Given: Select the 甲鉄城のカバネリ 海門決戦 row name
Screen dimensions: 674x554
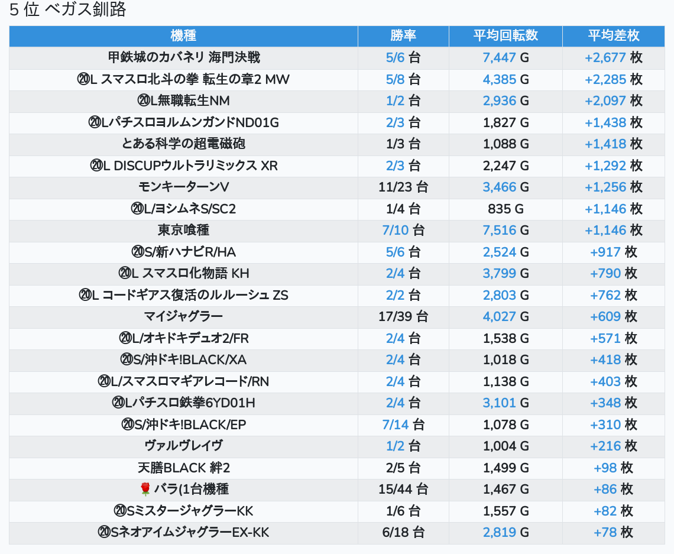Looking at the screenshot, I should pyautogui.click(x=183, y=57).
